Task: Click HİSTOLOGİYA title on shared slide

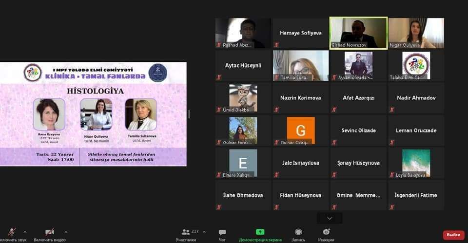Action: 95,91
